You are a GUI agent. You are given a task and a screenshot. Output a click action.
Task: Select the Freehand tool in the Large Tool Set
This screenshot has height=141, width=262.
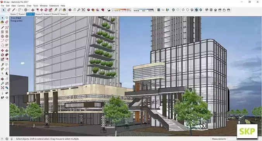[x=7, y=28]
